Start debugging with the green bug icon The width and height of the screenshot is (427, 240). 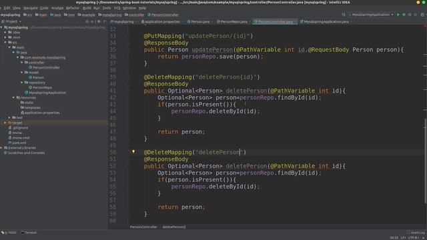click(x=404, y=15)
